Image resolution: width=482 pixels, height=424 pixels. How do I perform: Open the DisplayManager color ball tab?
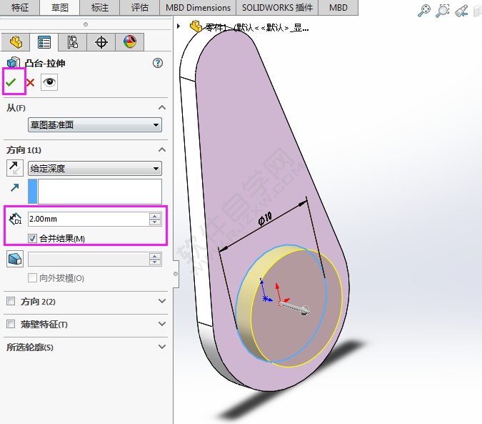click(x=130, y=42)
